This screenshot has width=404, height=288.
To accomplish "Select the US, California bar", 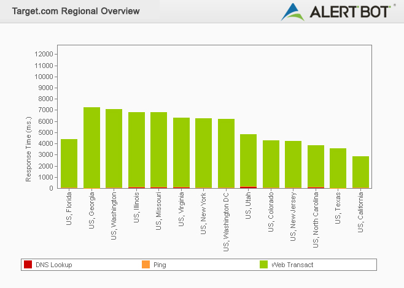I will click(360, 172).
